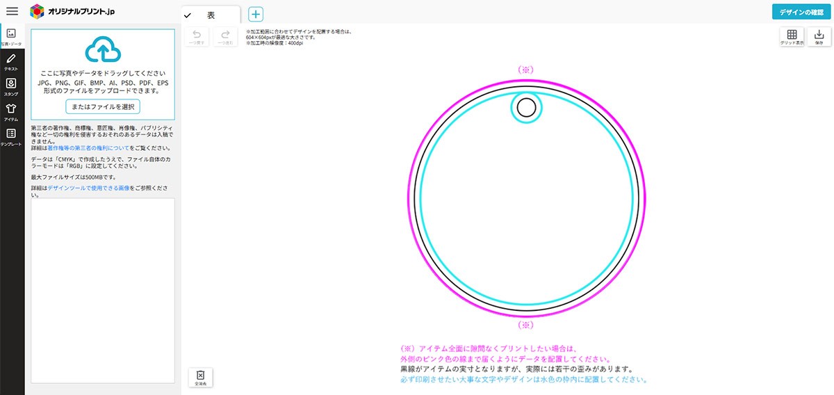Image resolution: width=834 pixels, height=395 pixels.
Task: Click the cloud upload icon
Action: pyautogui.click(x=103, y=50)
